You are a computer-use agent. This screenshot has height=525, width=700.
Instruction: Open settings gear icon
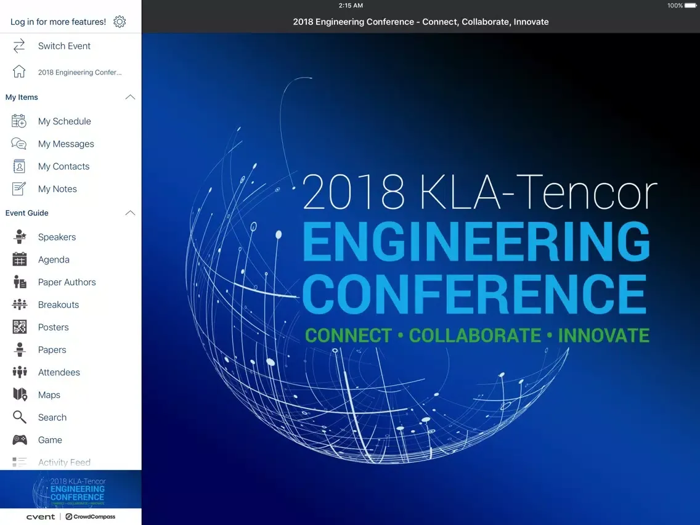[x=120, y=22]
